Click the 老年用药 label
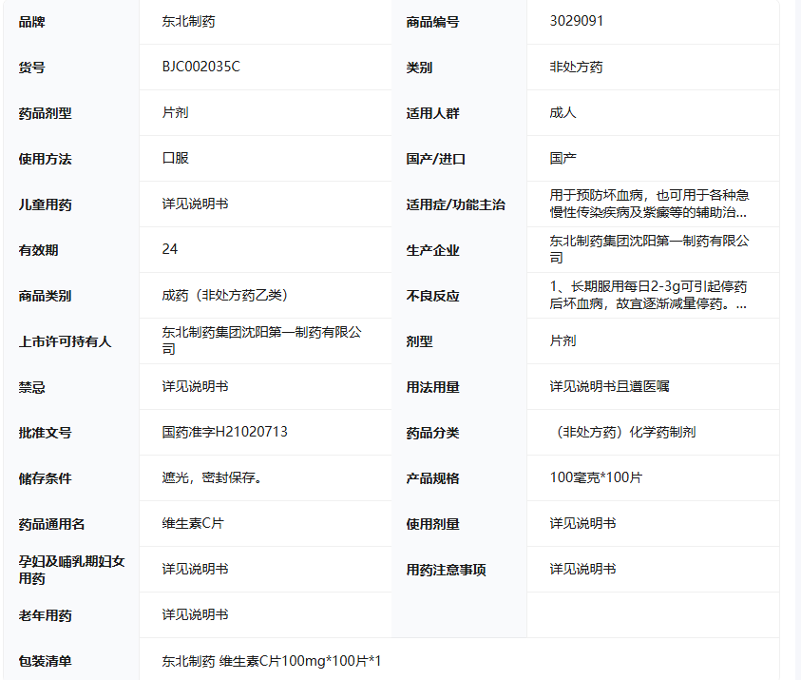Viewport: 801px width, 680px height. click(x=45, y=615)
